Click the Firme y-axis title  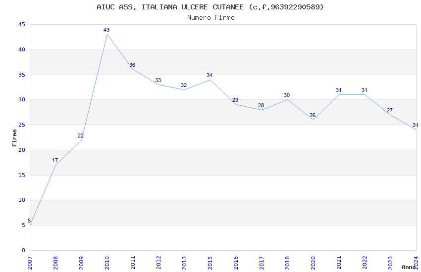point(14,138)
